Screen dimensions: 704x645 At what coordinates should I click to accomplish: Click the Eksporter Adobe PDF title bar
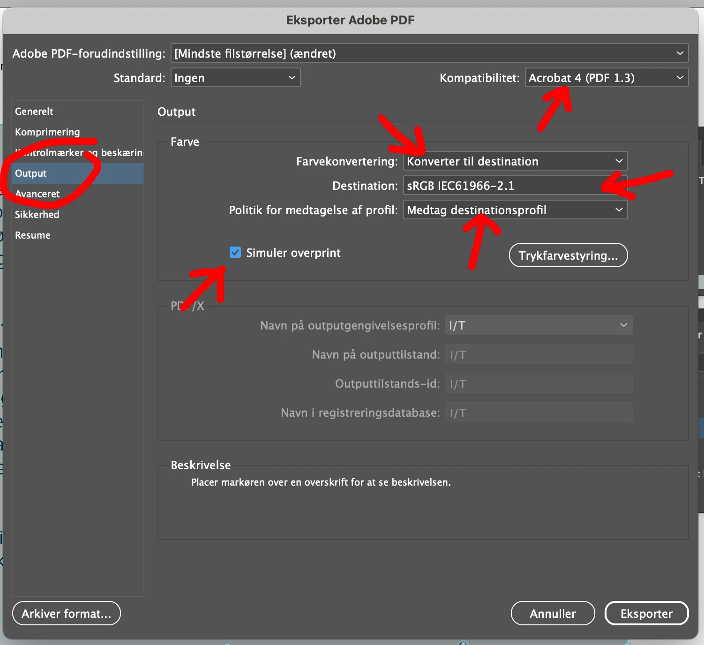(x=350, y=20)
